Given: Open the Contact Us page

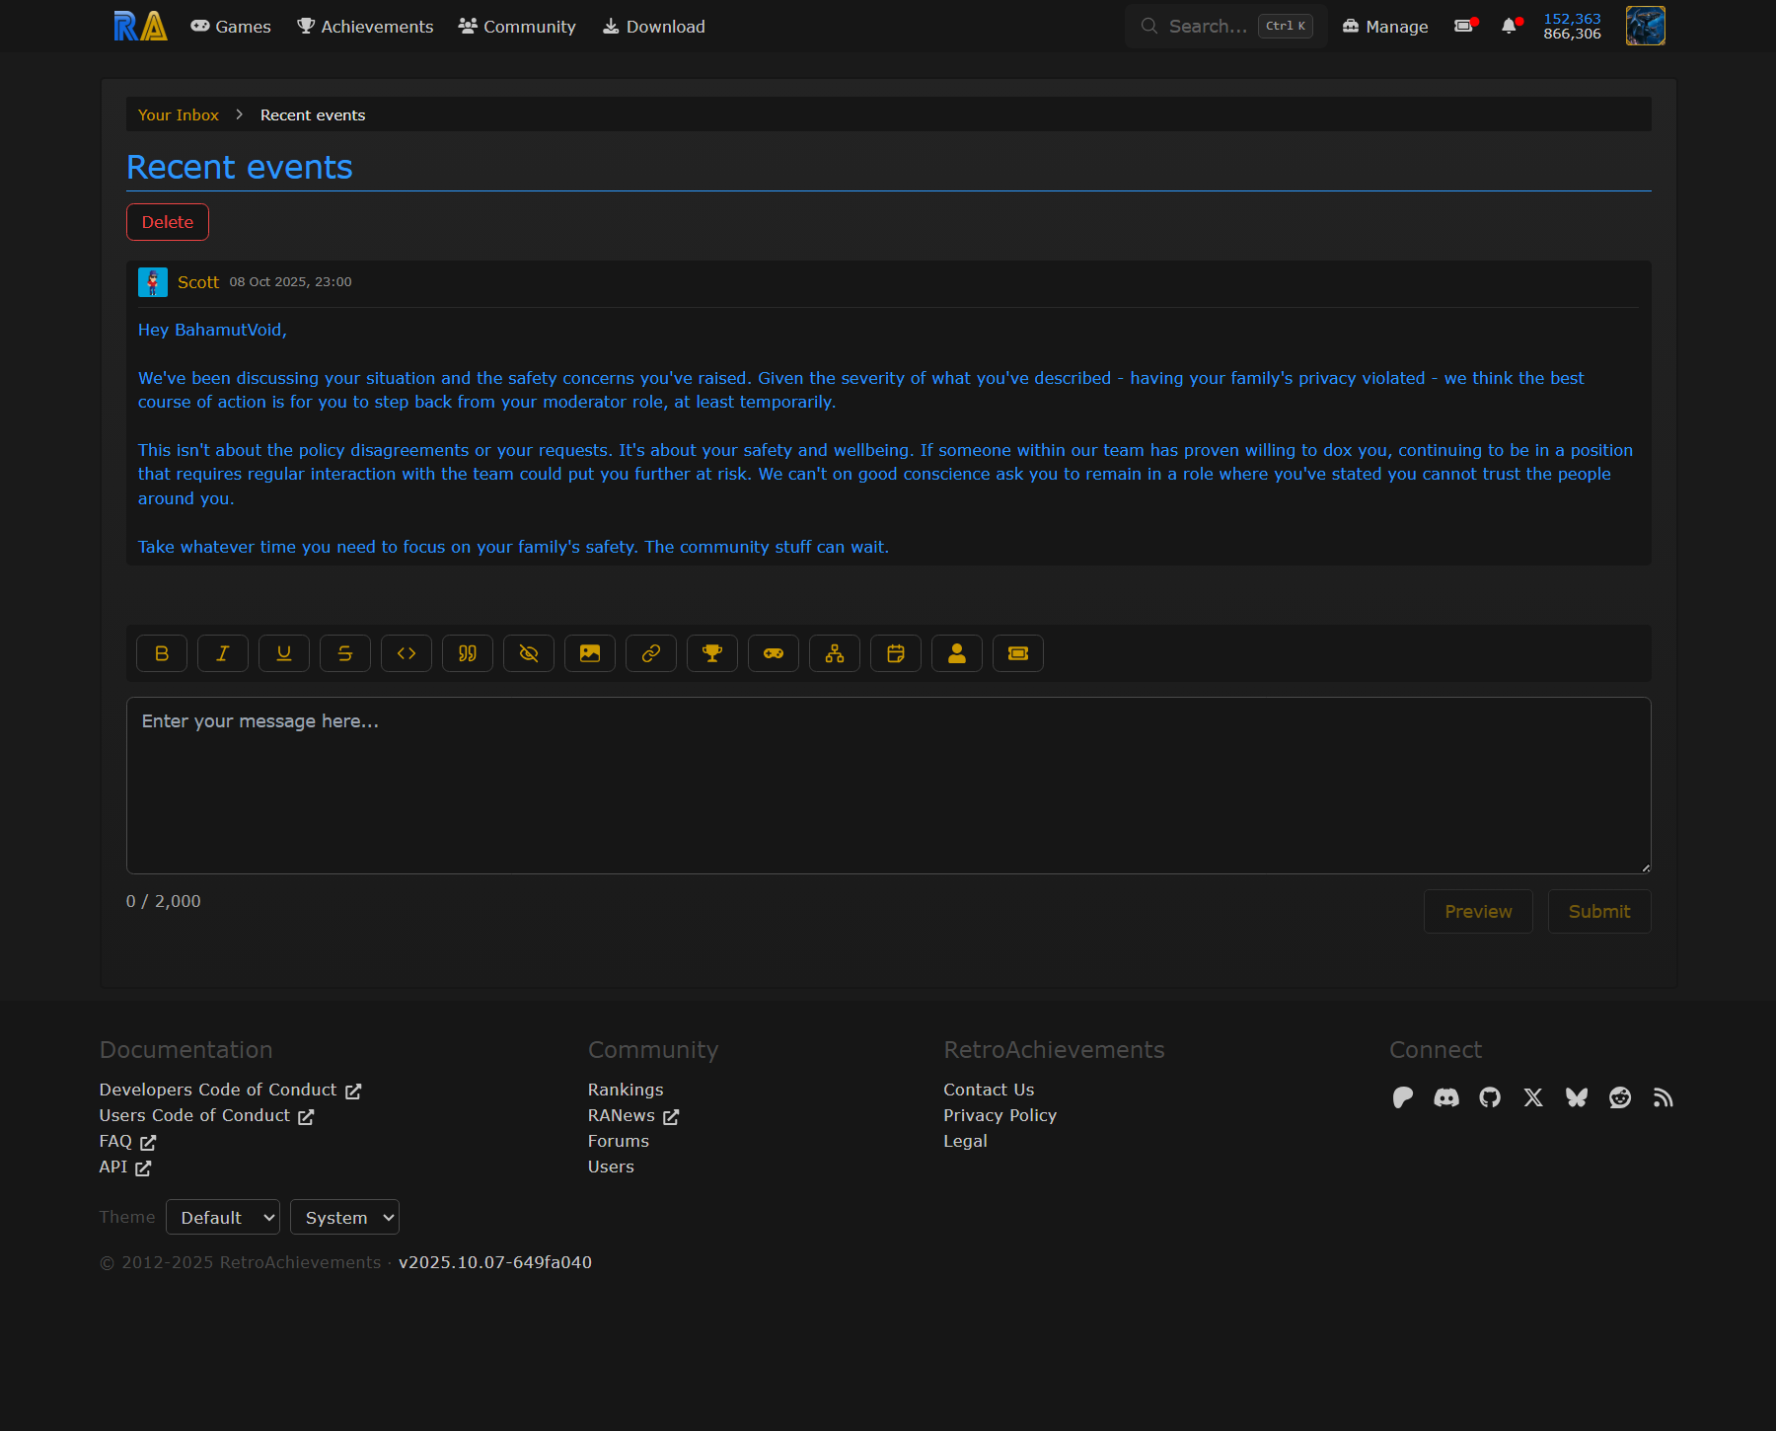Looking at the screenshot, I should coord(989,1090).
